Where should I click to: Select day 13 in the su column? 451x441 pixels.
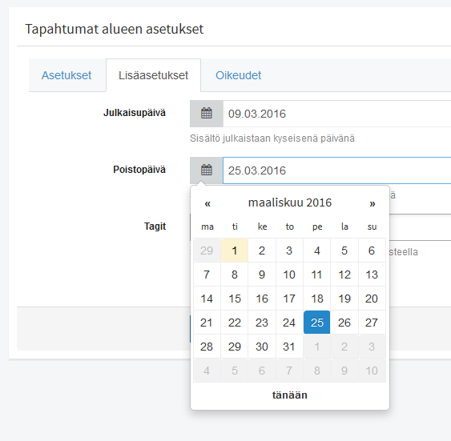tap(372, 275)
